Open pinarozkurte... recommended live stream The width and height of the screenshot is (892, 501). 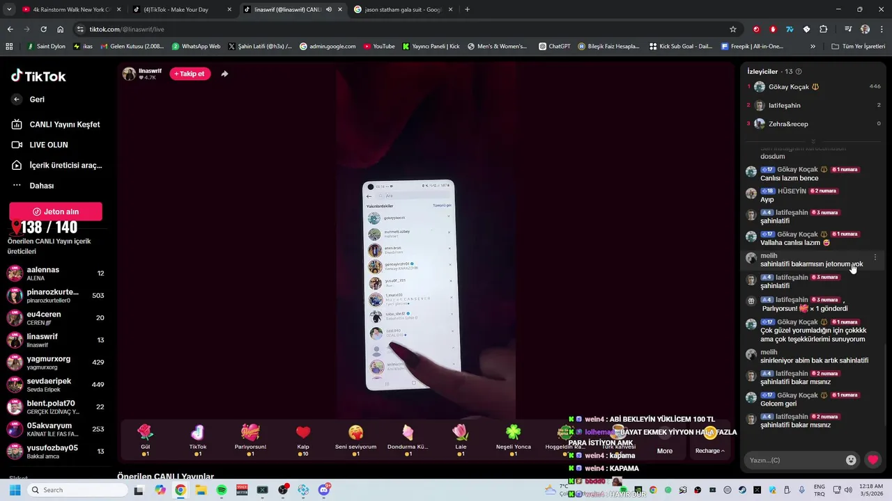click(x=56, y=296)
